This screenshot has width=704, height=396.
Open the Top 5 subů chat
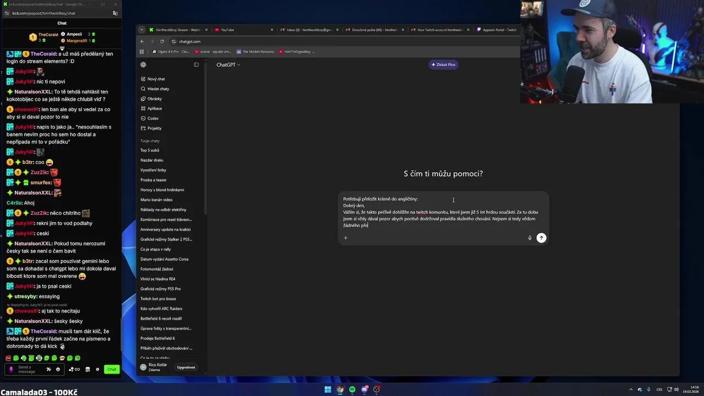tap(150, 150)
